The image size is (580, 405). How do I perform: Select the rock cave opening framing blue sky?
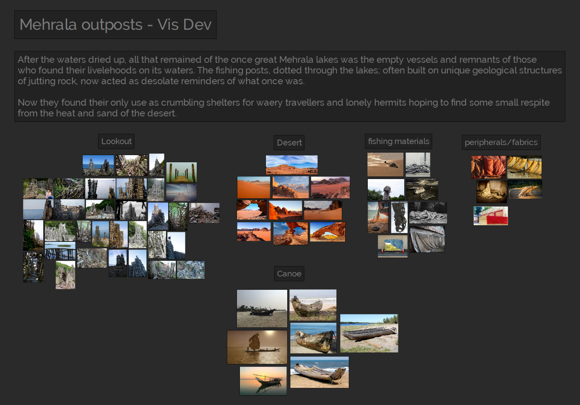click(252, 210)
